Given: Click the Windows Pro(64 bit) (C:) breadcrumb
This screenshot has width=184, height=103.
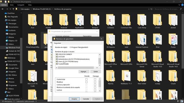Looking at the screenshot, I should (x=42, y=9).
